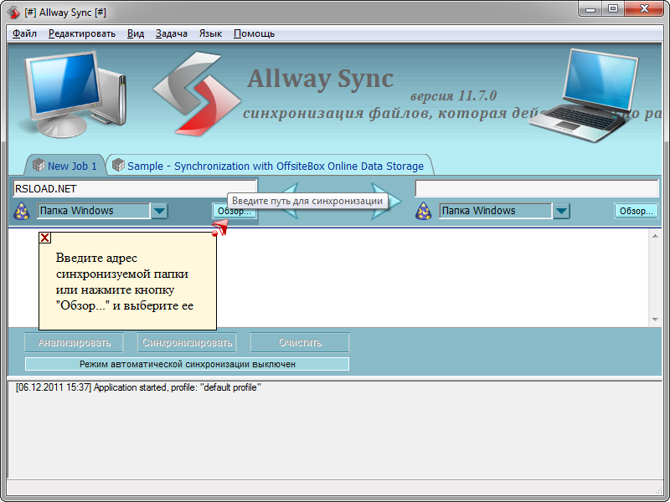The height and width of the screenshot is (502, 670).
Task: Click the "Application started" log entry
Action: (x=138, y=387)
